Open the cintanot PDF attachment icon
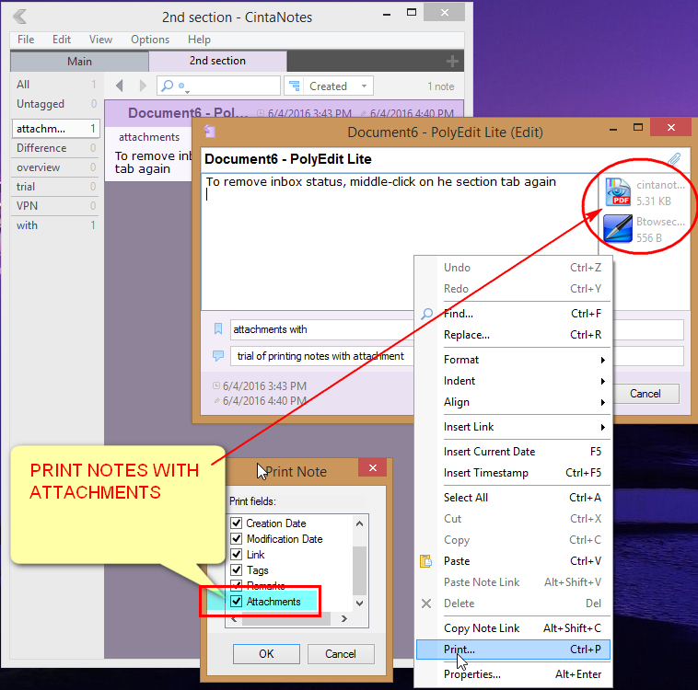698x690 pixels. tap(618, 192)
